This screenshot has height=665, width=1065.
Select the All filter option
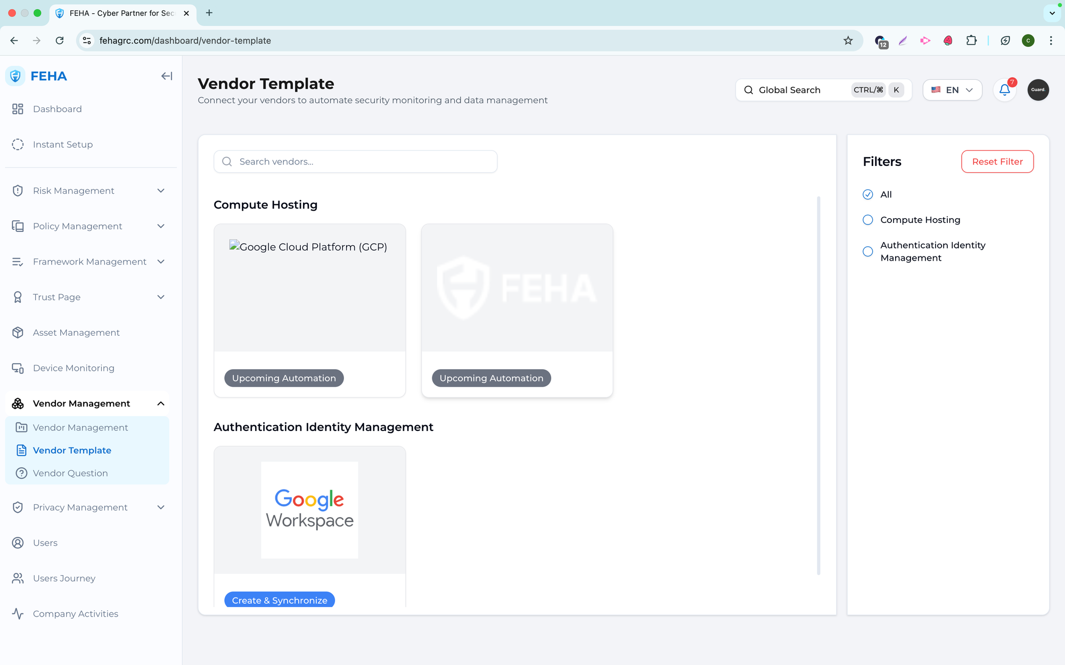(868, 195)
